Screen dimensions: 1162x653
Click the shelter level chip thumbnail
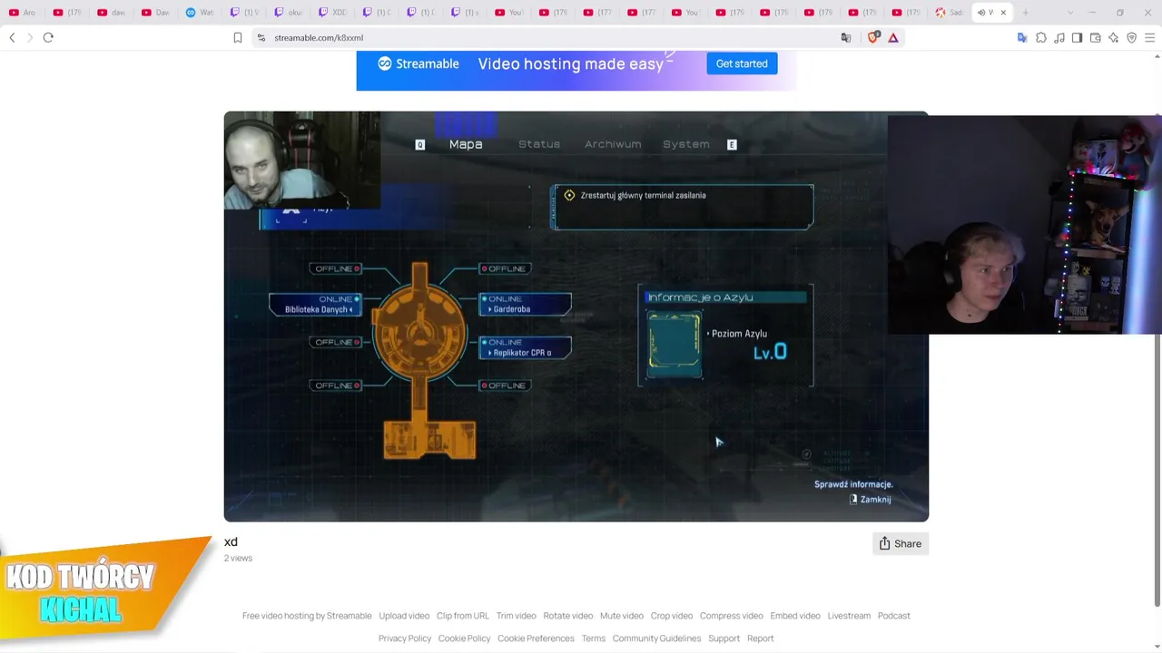click(674, 345)
